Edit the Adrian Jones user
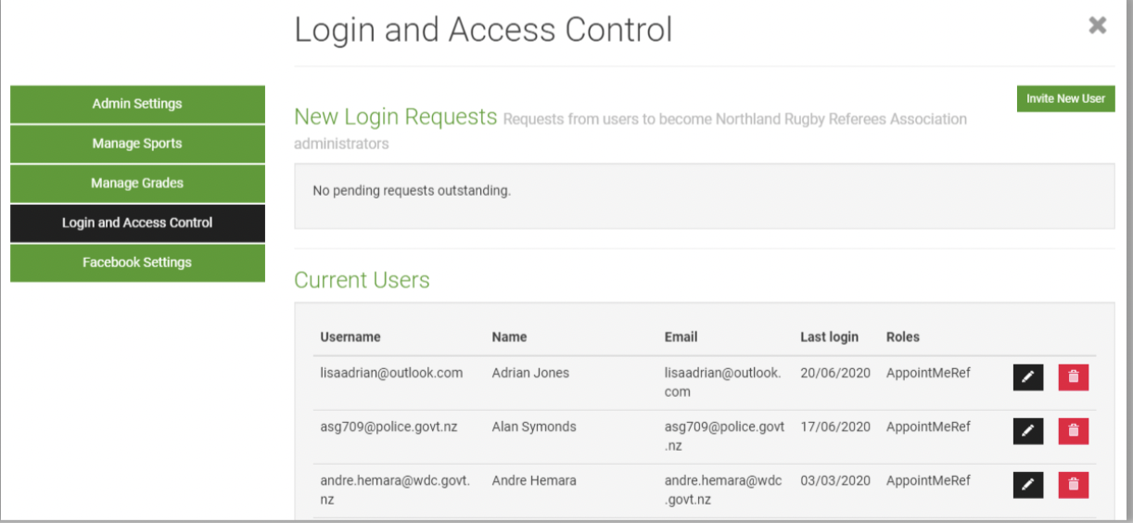This screenshot has height=523, width=1133. point(1027,377)
